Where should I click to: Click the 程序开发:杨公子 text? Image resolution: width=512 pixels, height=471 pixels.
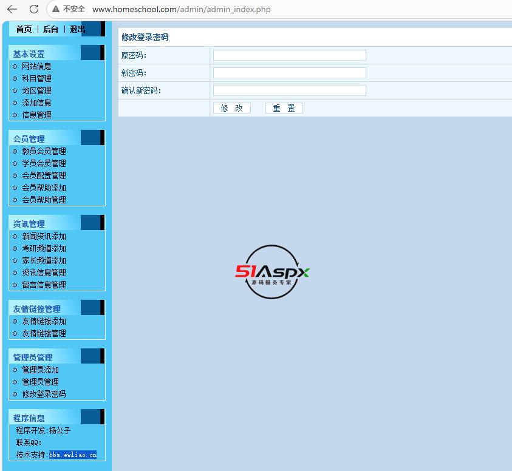tap(44, 430)
